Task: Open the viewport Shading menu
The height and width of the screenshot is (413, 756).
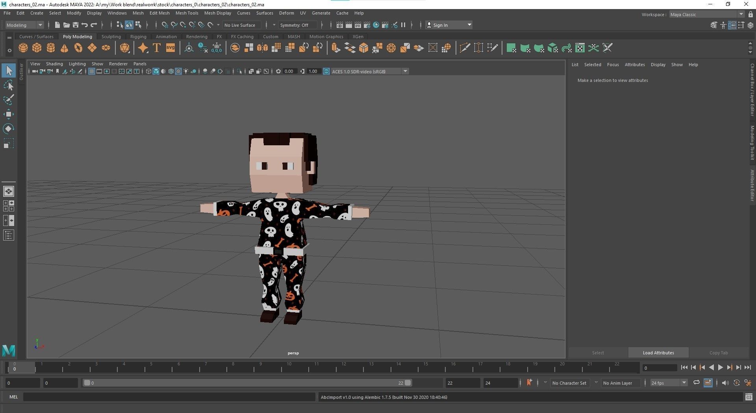Action: coord(54,64)
